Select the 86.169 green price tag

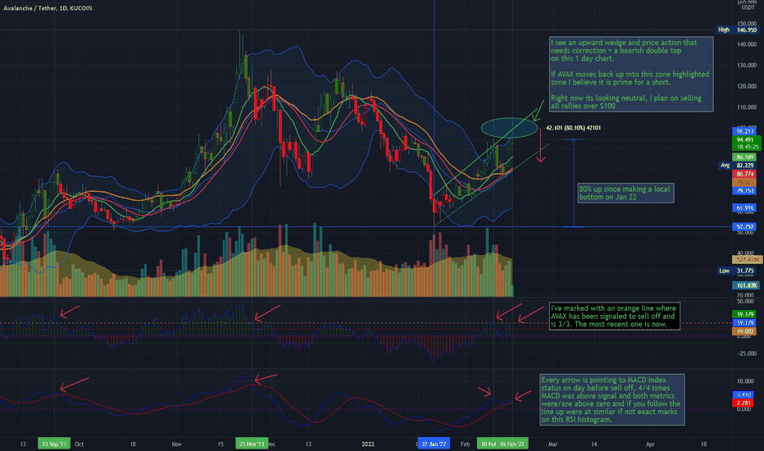[745, 157]
